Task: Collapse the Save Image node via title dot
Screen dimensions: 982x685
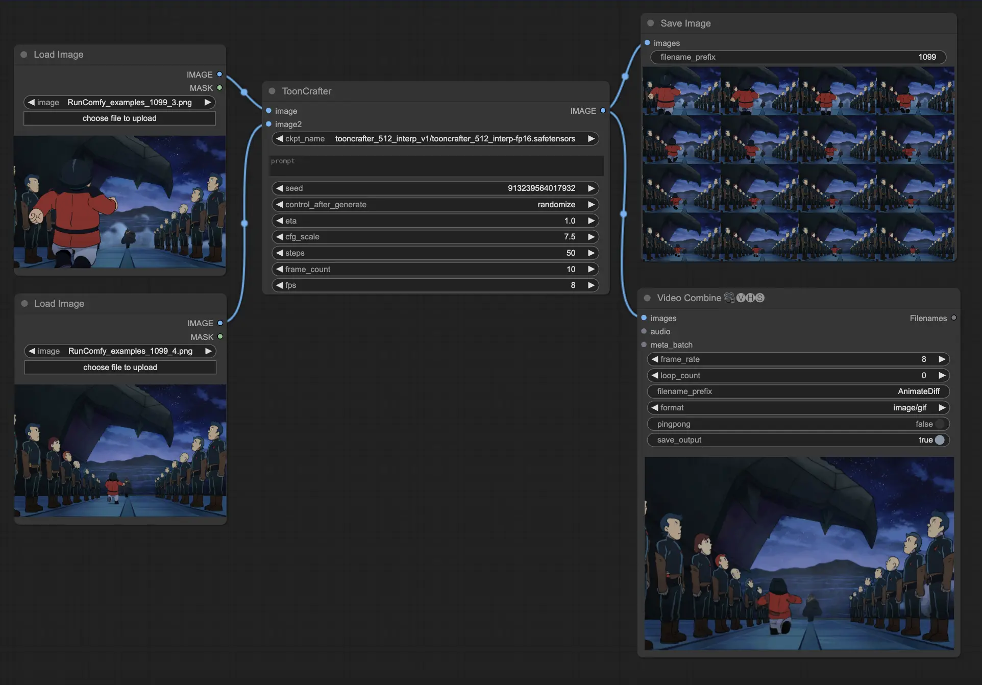Action: click(650, 23)
